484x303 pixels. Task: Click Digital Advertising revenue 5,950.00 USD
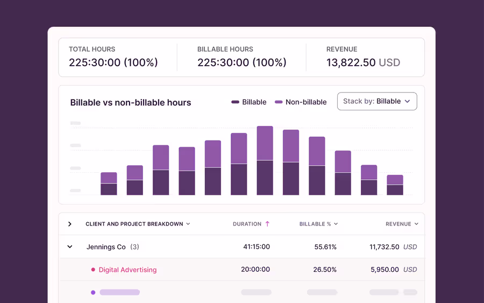click(394, 269)
